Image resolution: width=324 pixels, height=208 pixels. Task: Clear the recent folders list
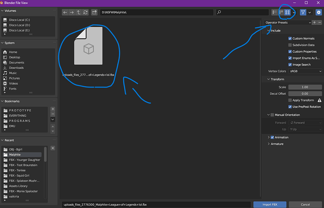[53, 148]
